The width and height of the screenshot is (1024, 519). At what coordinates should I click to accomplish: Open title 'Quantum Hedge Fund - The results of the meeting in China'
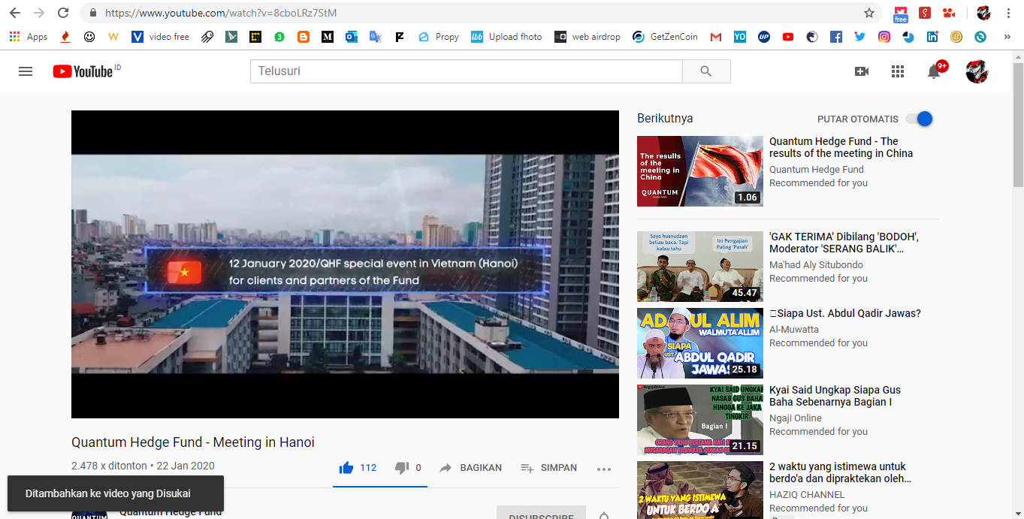tap(841, 147)
